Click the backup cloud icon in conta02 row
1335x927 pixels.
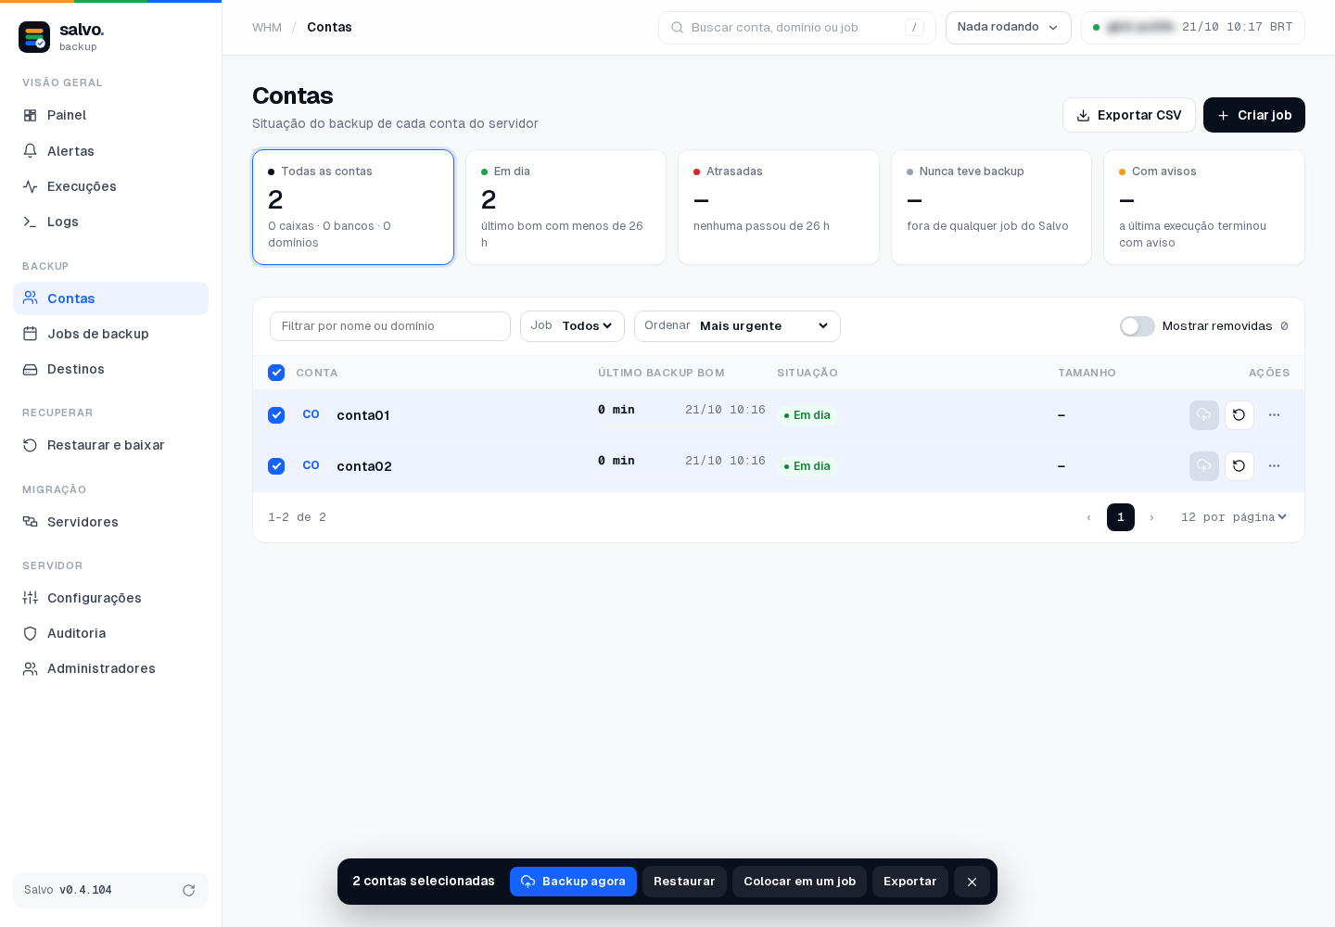(1204, 466)
